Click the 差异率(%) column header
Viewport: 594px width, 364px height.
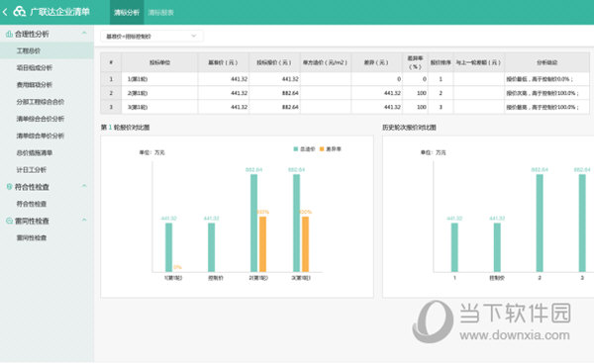(x=415, y=62)
